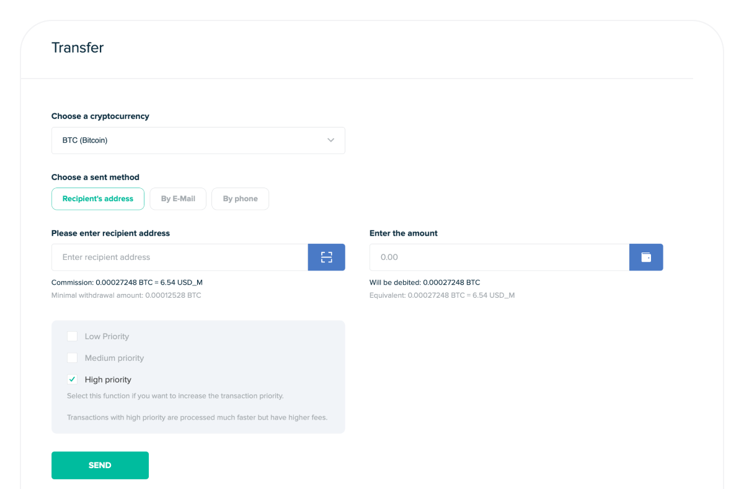Click the 'Transactions with high priority' note
Viewport: 744px width, 489px height.
tap(197, 417)
